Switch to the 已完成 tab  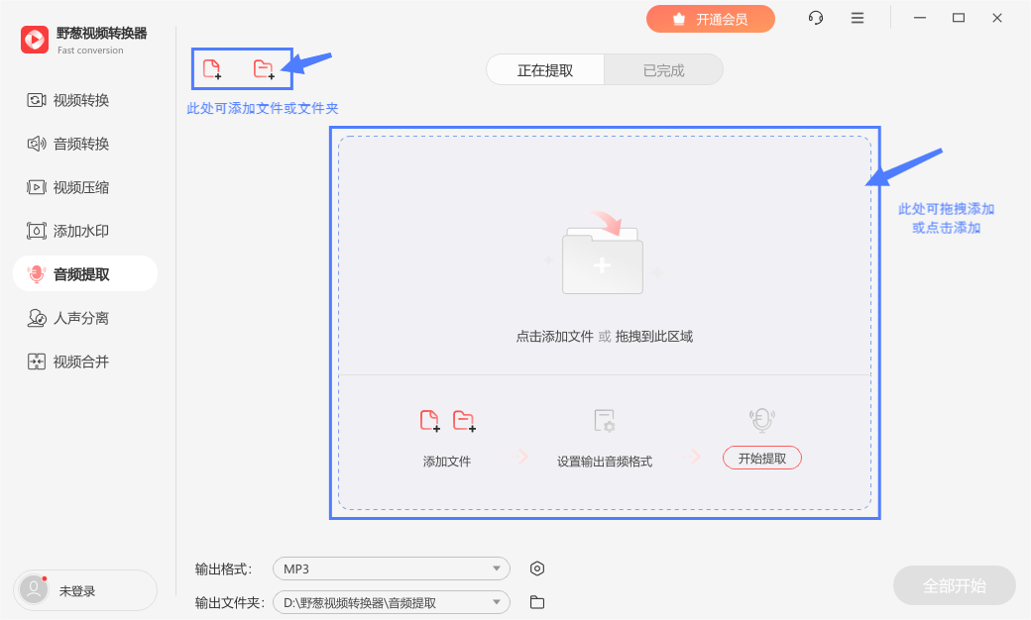point(663,69)
